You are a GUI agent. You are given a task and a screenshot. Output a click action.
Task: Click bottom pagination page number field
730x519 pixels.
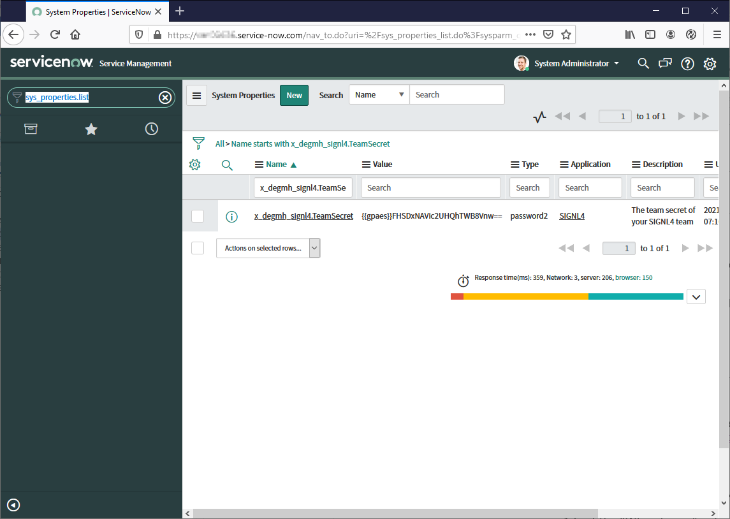click(618, 248)
